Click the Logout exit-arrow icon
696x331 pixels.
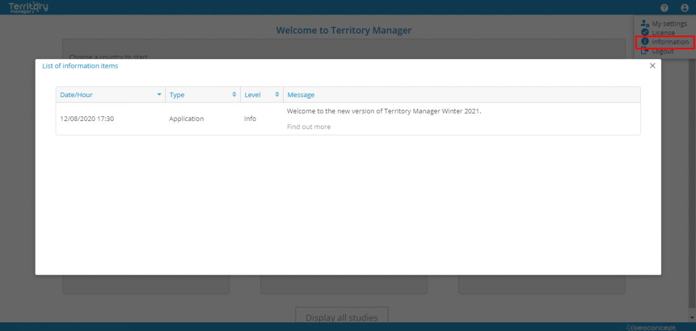coord(644,51)
